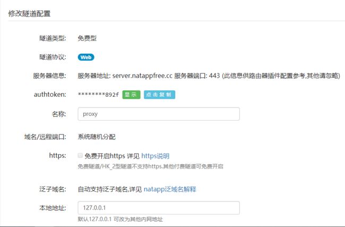
Task: Click the blue 点击复制 button to copy the authtoken
Action: click(x=160, y=95)
